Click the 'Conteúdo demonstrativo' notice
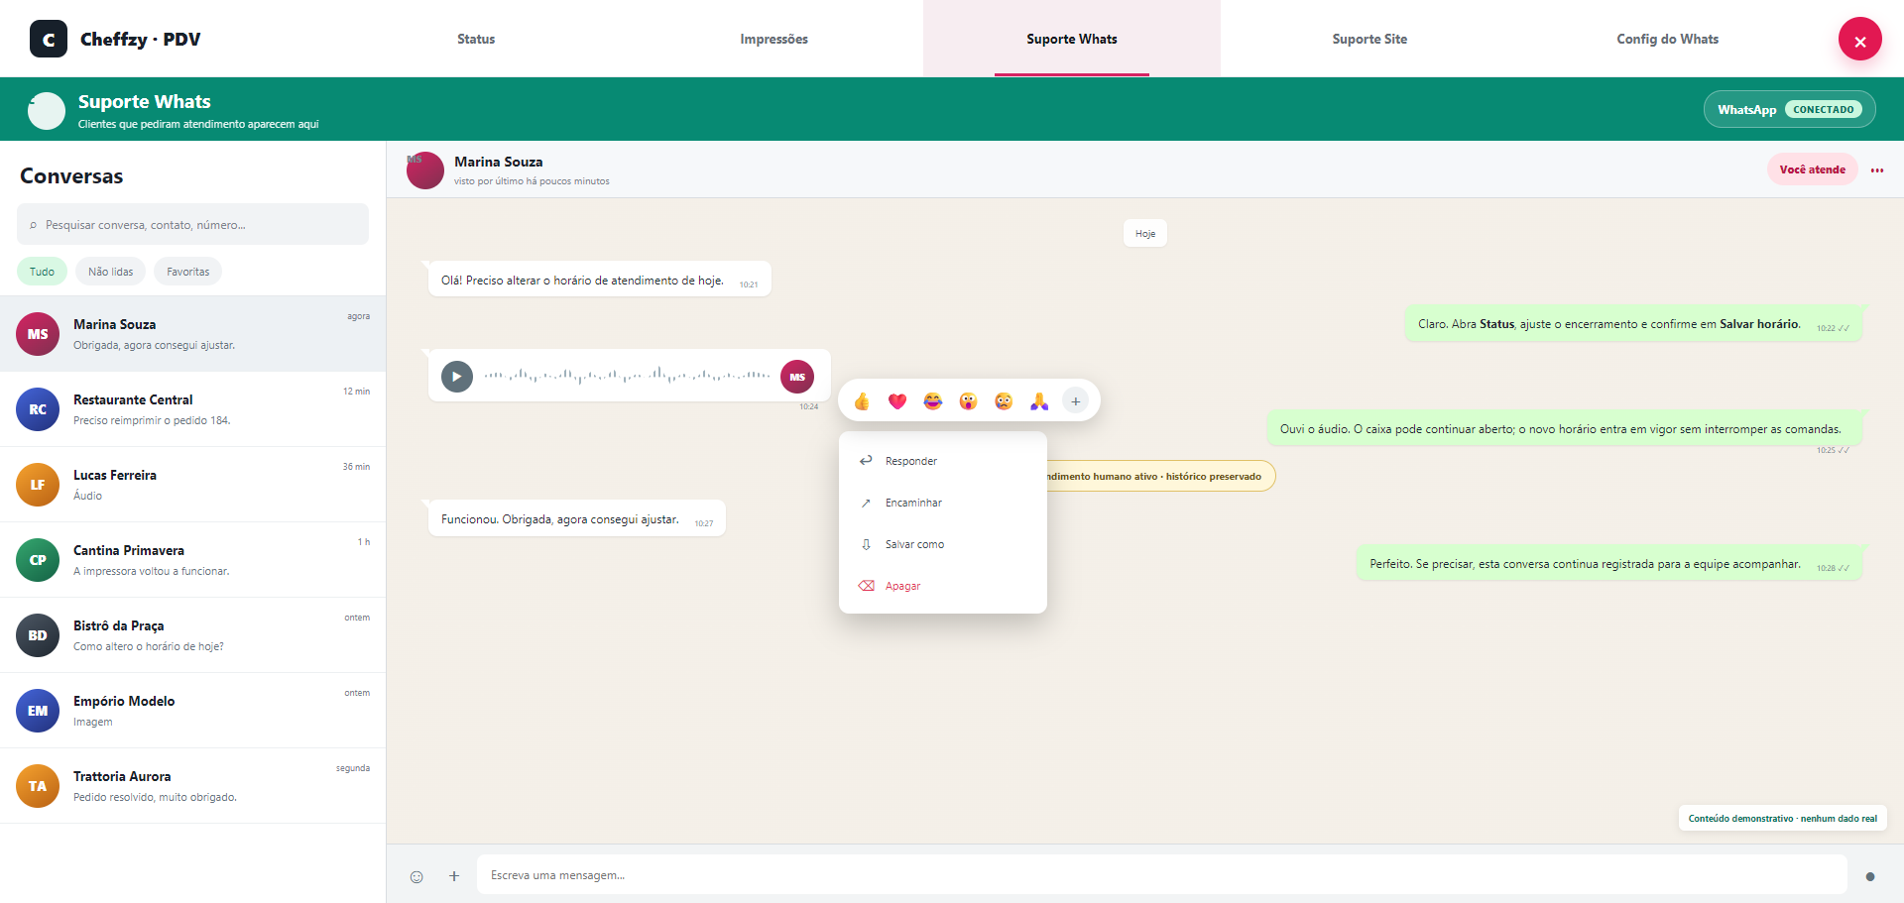 (1783, 819)
